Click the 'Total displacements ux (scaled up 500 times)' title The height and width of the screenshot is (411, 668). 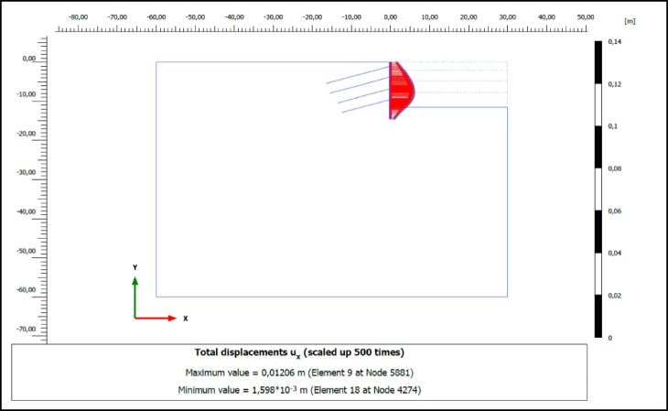(x=299, y=353)
